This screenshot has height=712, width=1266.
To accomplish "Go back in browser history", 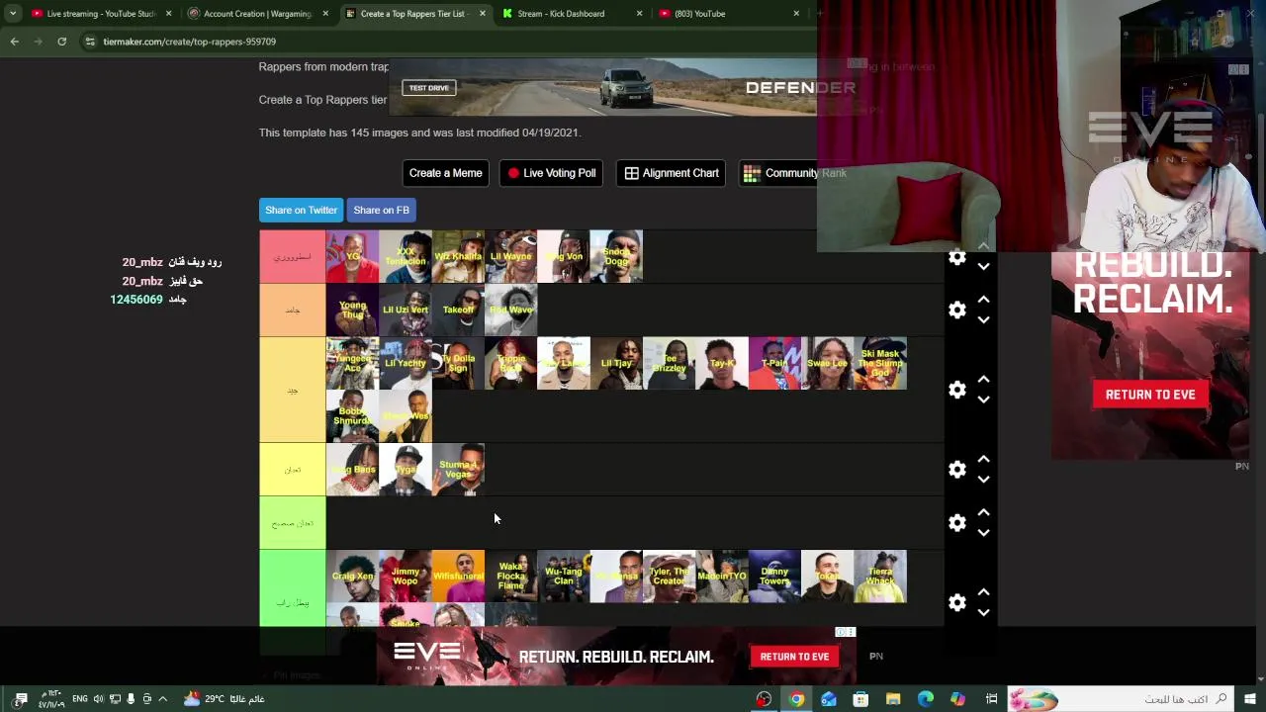I will coord(15,42).
